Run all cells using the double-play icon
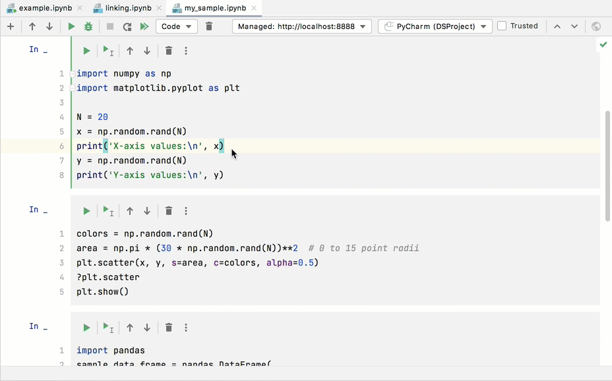 tap(144, 26)
